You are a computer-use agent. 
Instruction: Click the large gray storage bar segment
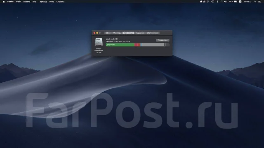click(x=153, y=45)
